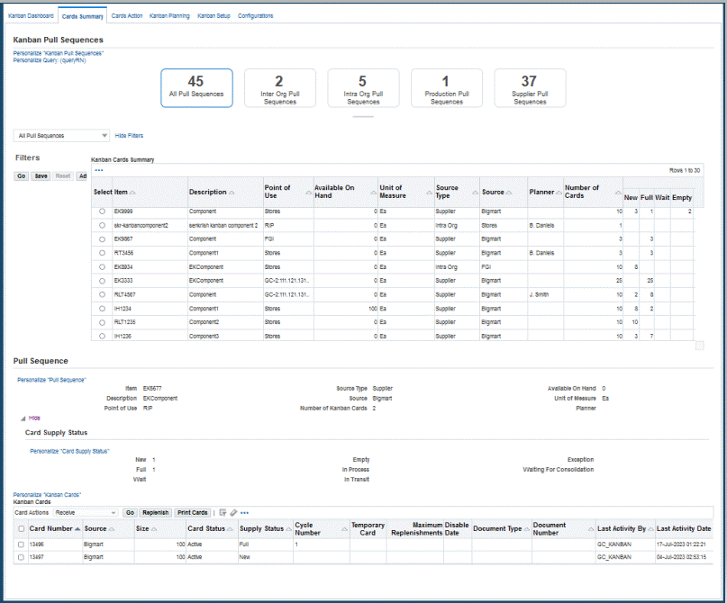Viewport: 727px width, 603px height.
Task: Check the box for card 13497
Action: click(21, 557)
